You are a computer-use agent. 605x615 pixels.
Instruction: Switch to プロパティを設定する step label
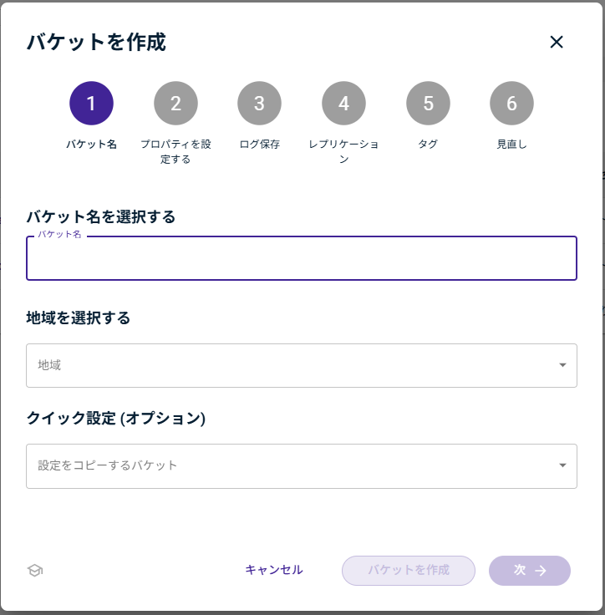(175, 151)
